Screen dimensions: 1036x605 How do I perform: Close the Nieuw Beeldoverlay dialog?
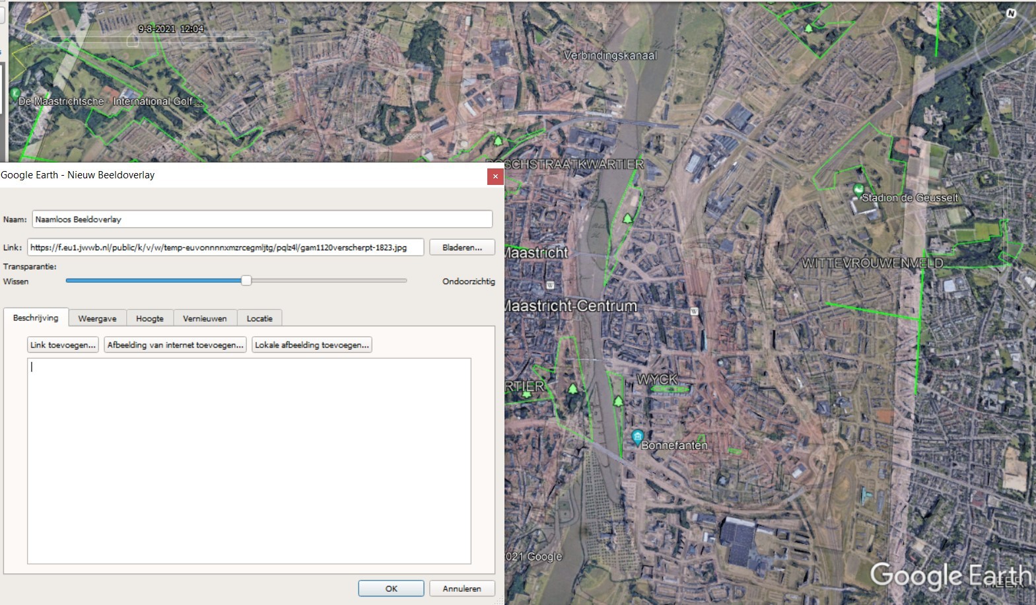coord(495,176)
